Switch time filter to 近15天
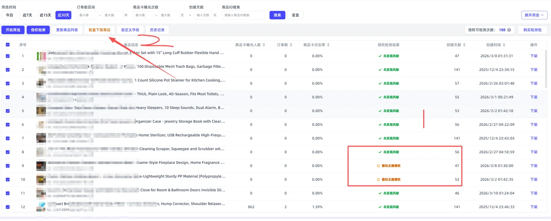This screenshot has height=221, width=551. pos(46,15)
